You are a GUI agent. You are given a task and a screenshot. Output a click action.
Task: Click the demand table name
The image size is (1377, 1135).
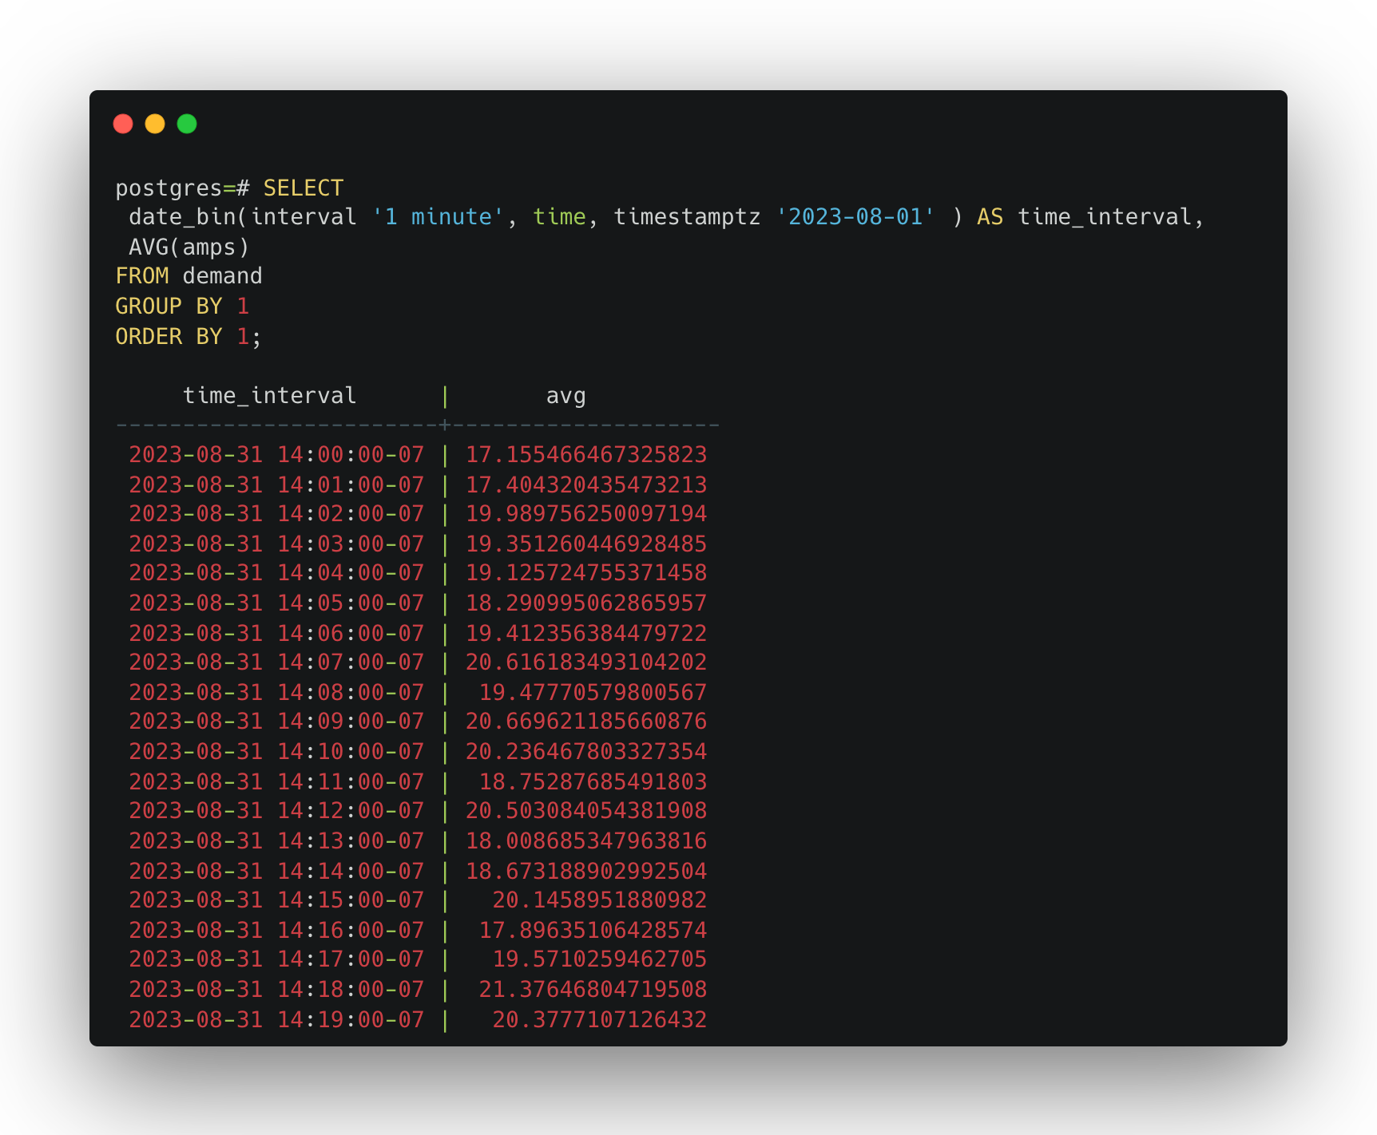pyautogui.click(x=222, y=276)
